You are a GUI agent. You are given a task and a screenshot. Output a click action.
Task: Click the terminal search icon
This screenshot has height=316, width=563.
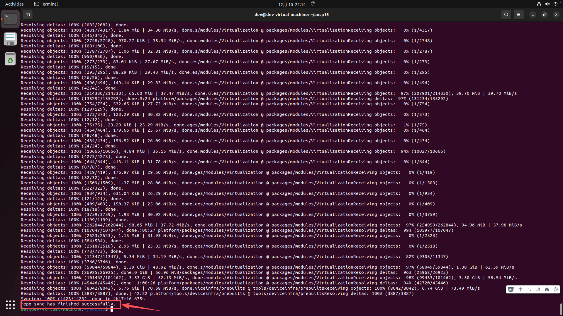506,15
